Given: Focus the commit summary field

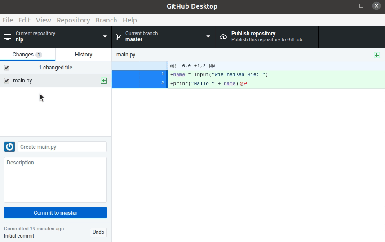Looking at the screenshot, I should (62, 147).
